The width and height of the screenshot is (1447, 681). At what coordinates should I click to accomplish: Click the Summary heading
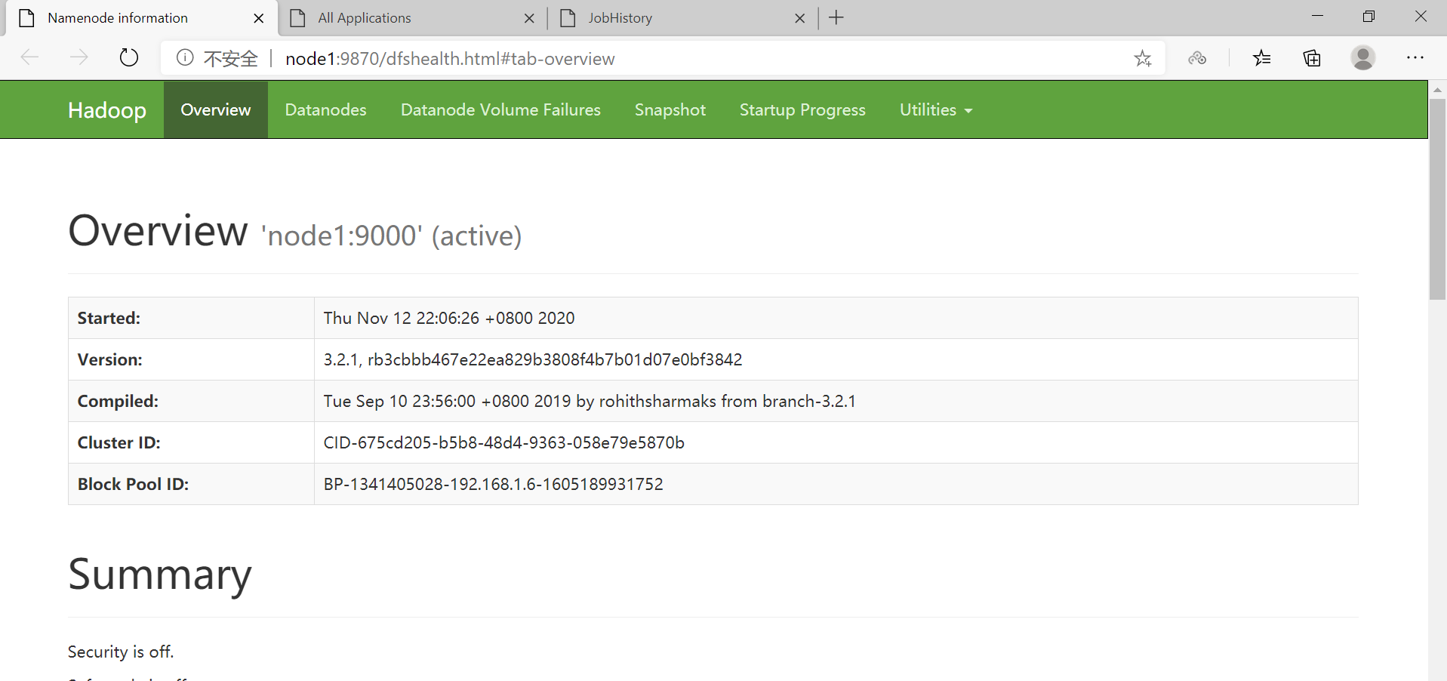pos(160,575)
